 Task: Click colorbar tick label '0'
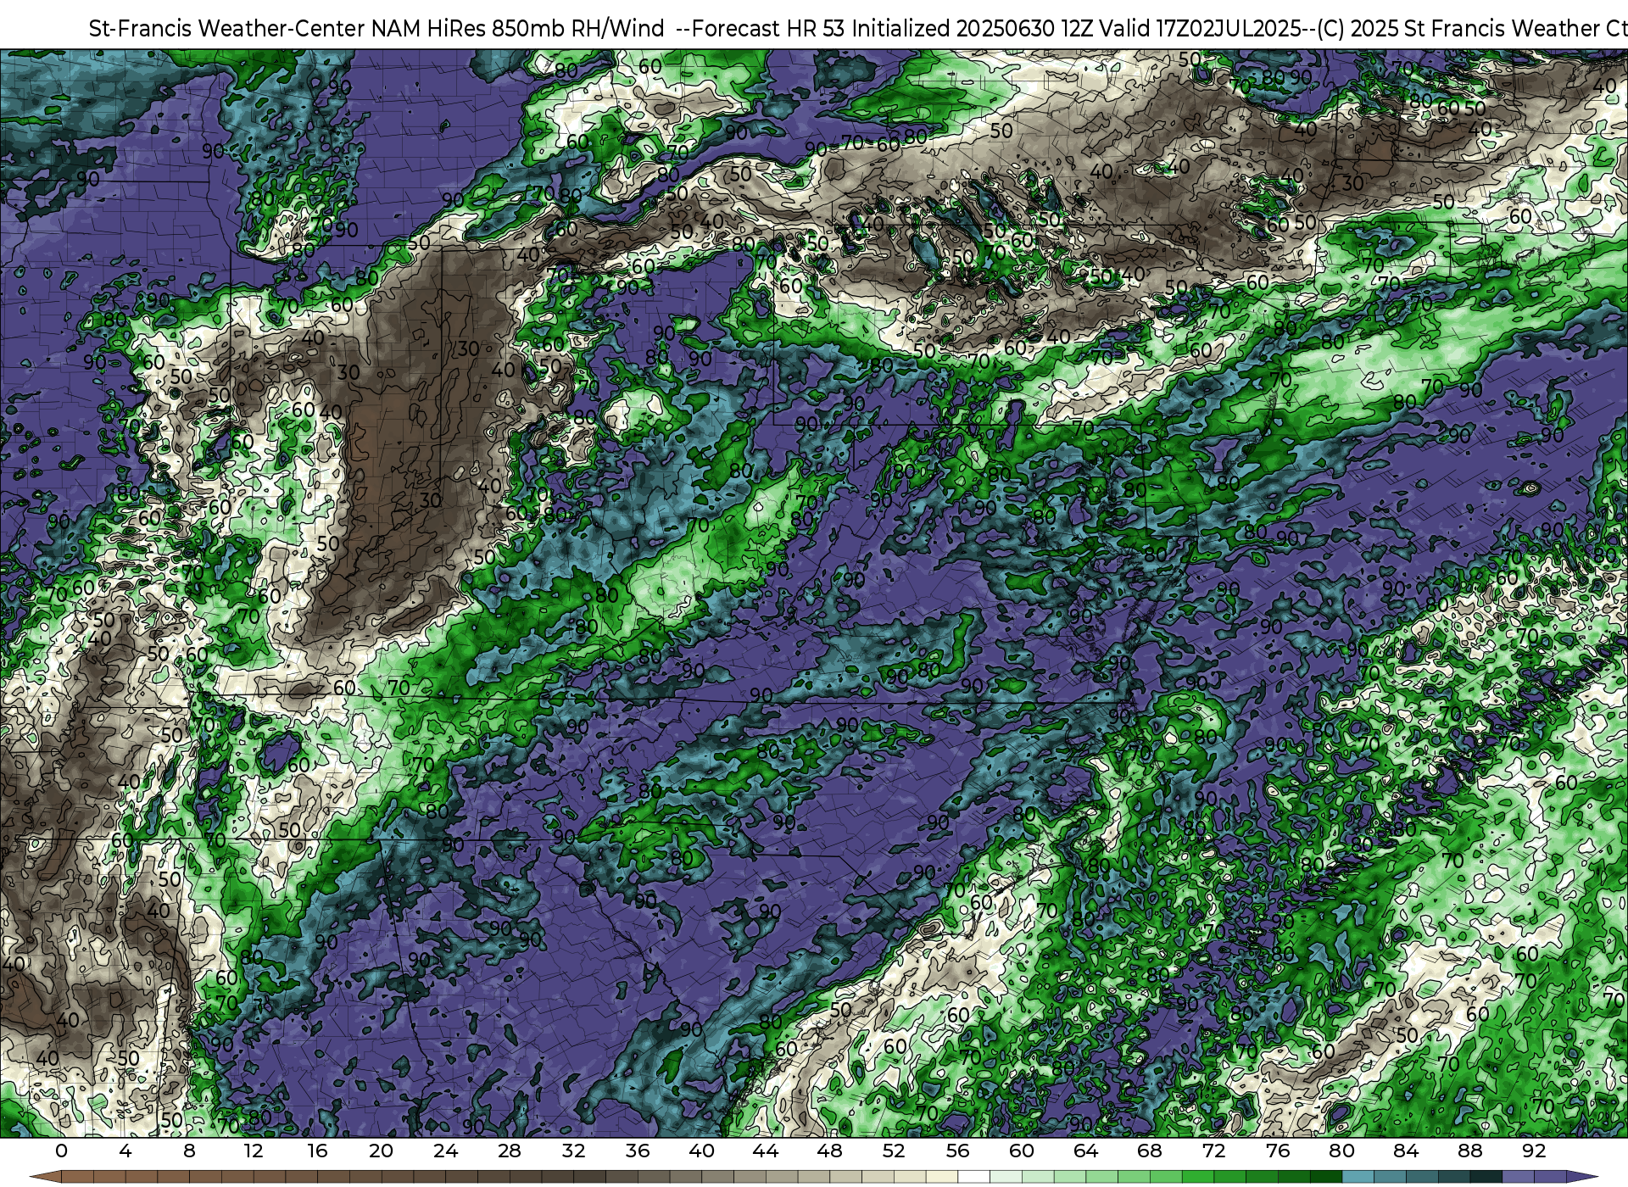coord(61,1151)
